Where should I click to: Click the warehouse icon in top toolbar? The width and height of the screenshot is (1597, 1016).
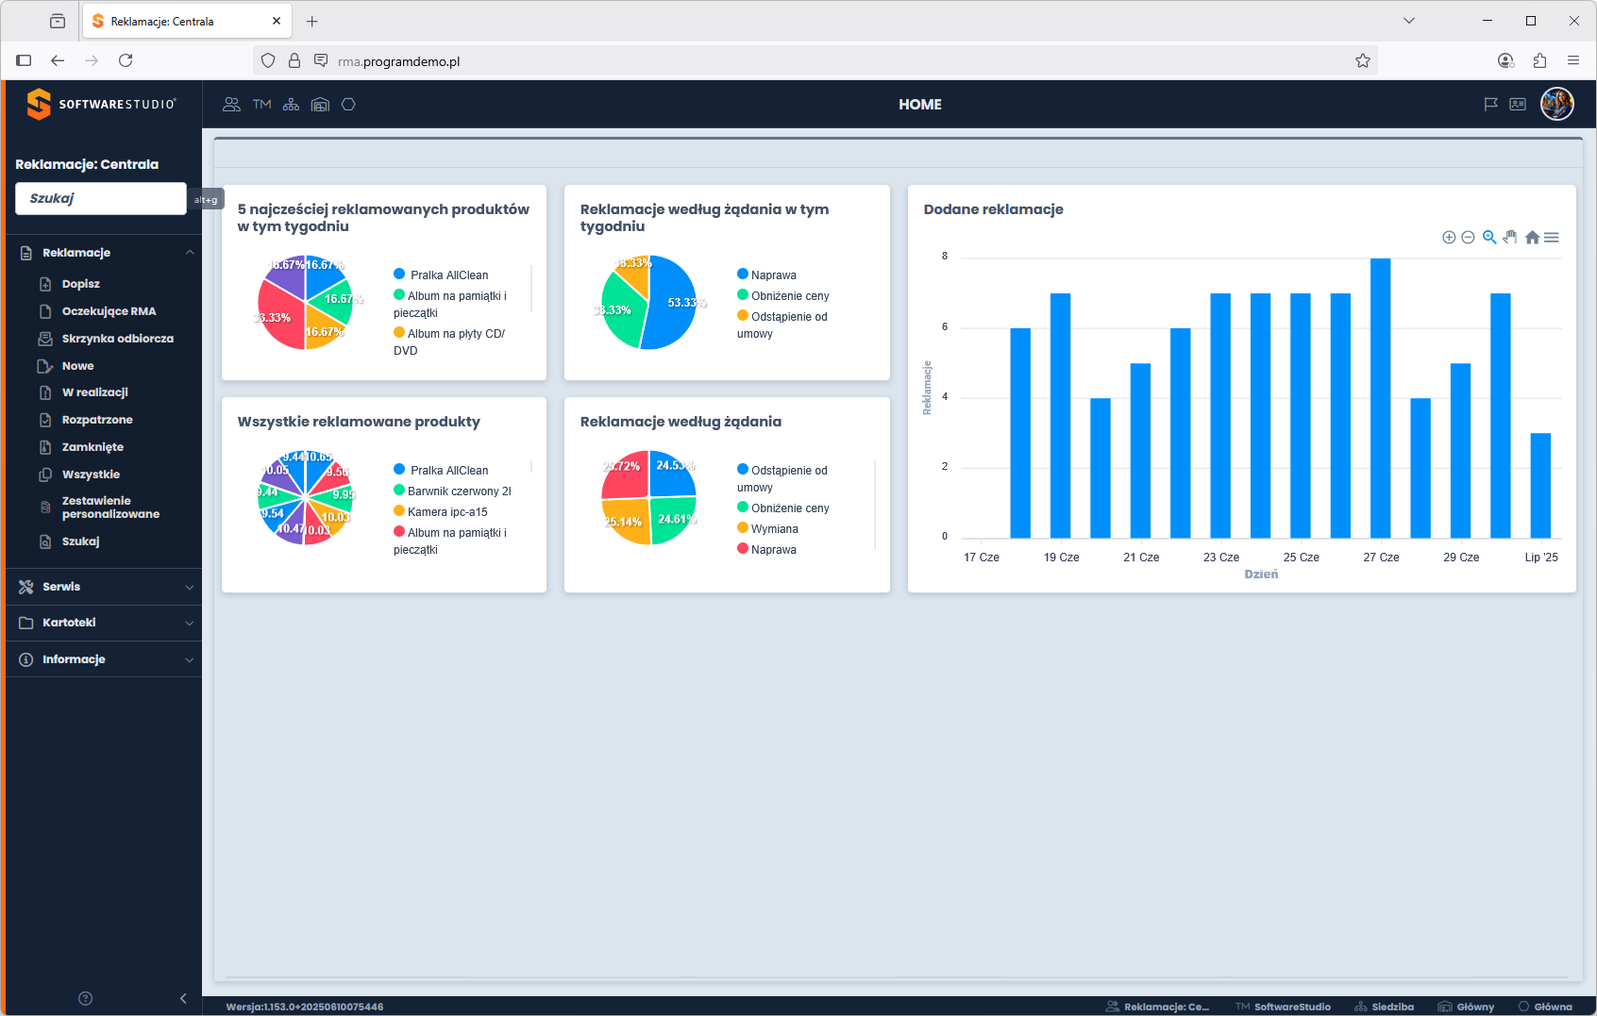click(320, 105)
